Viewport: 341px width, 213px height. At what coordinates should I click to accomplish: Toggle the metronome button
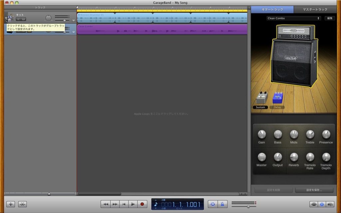222,204
